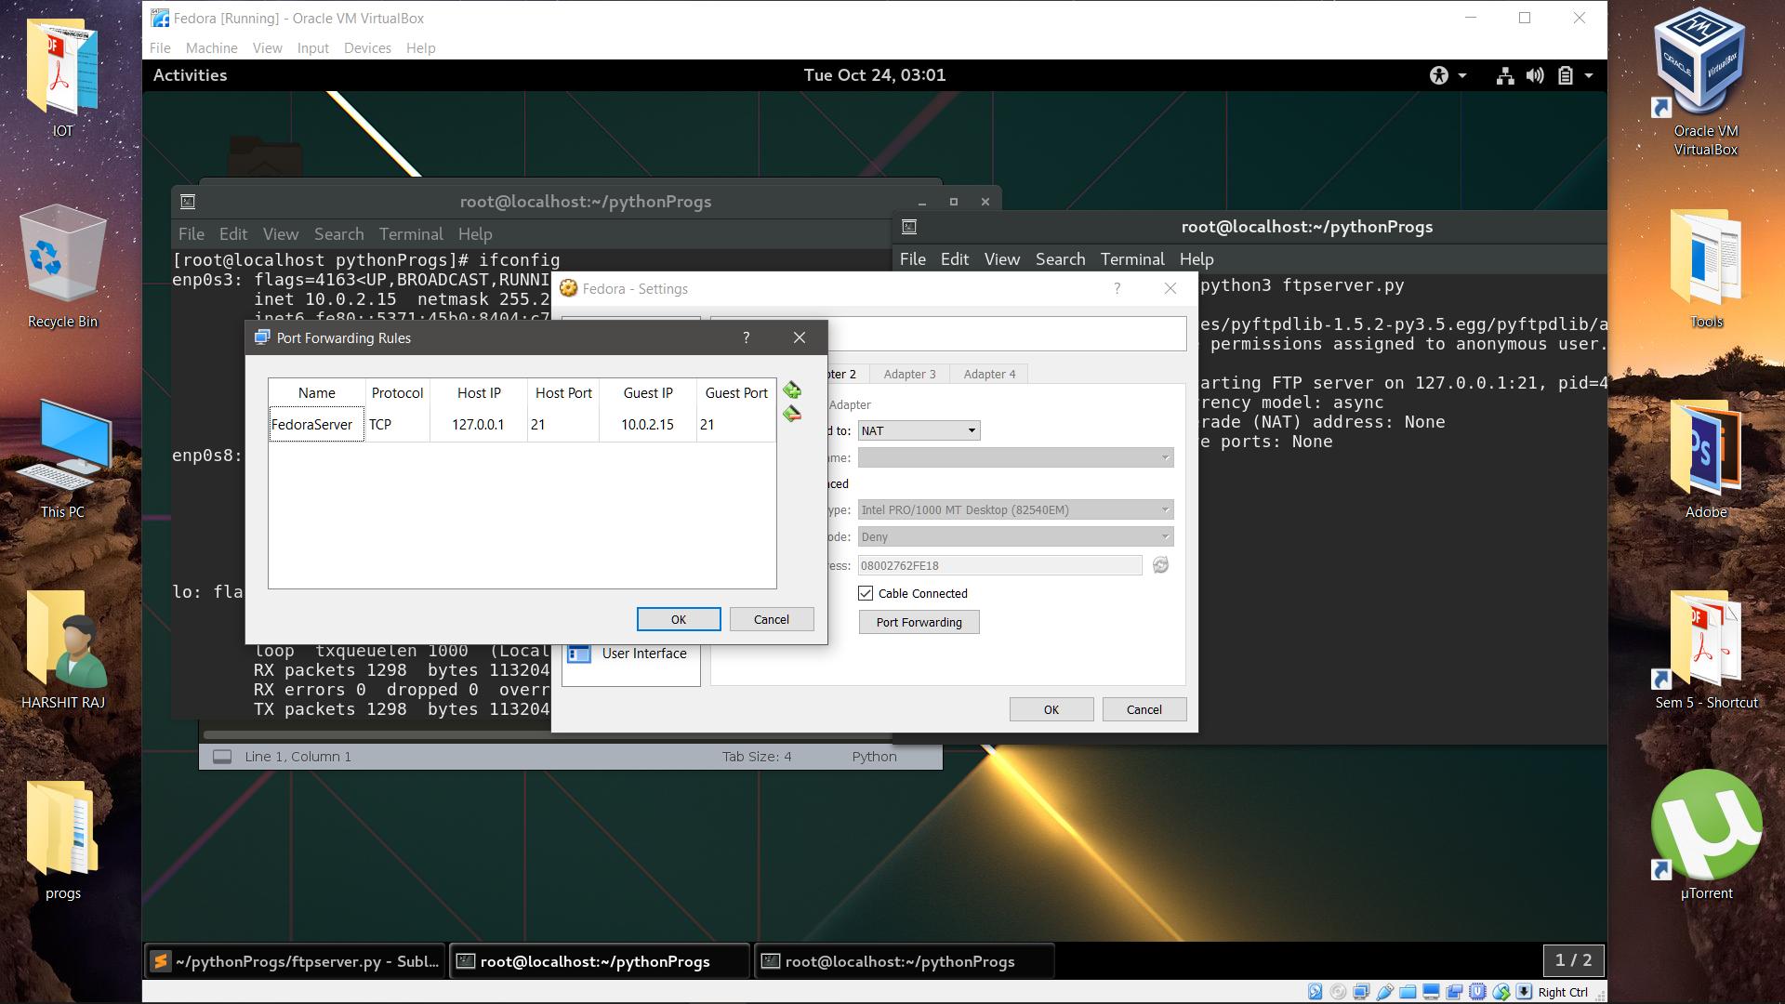Open the Devices menu in VirtualBox
The width and height of the screenshot is (1785, 1004).
tap(367, 48)
